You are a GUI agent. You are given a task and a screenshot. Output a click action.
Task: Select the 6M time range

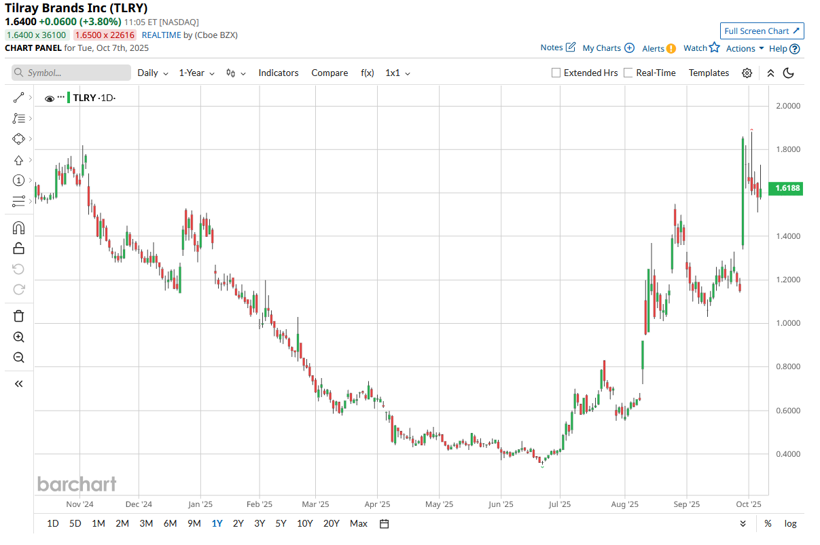170,523
